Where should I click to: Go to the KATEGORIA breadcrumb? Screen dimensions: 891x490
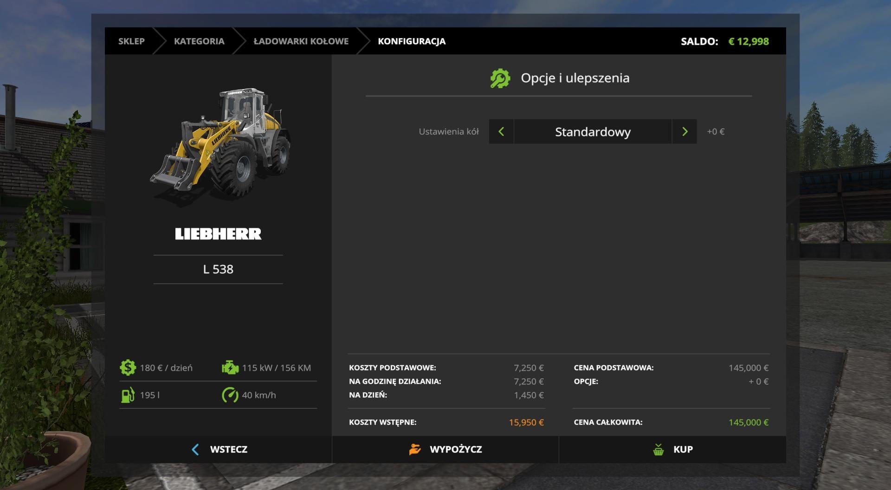click(x=199, y=41)
